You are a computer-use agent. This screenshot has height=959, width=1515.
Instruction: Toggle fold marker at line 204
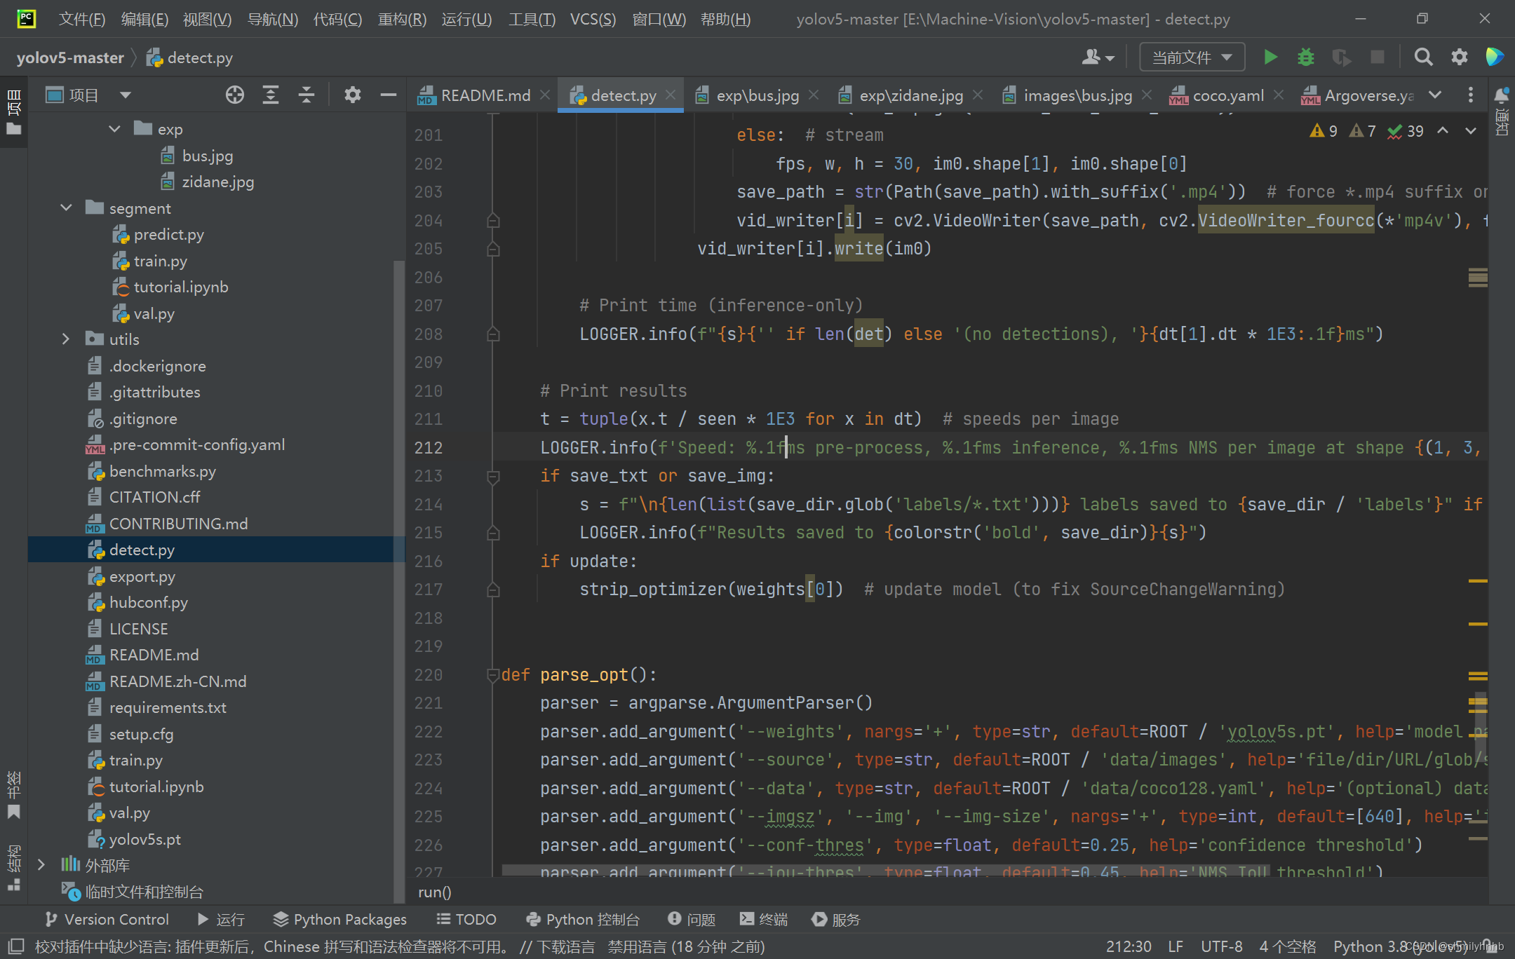point(493,221)
